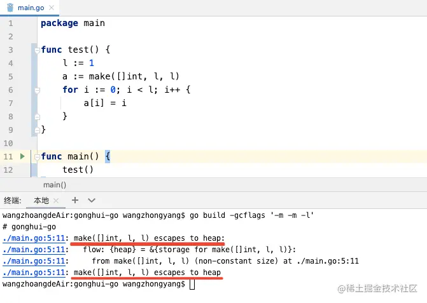Click 'for' keyword on line 6
The width and height of the screenshot is (427, 303).
coord(70,90)
